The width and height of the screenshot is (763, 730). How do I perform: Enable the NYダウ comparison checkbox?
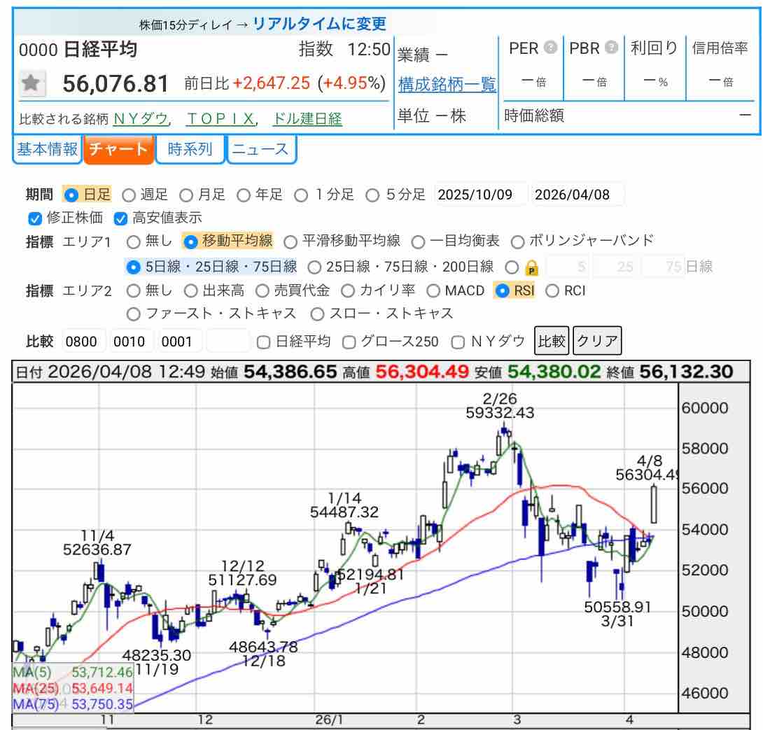coord(458,342)
